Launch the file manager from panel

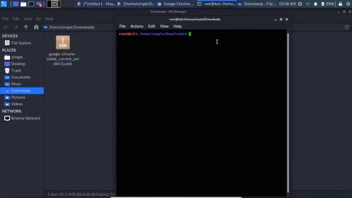click(x=23, y=4)
